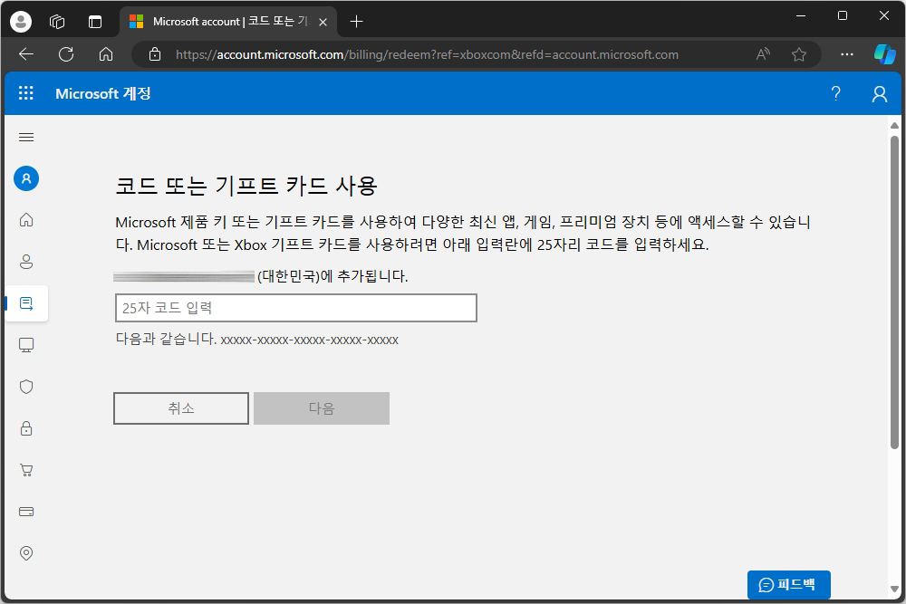Open the help question mark icon
Viewport: 906px width, 604px height.
click(x=835, y=93)
